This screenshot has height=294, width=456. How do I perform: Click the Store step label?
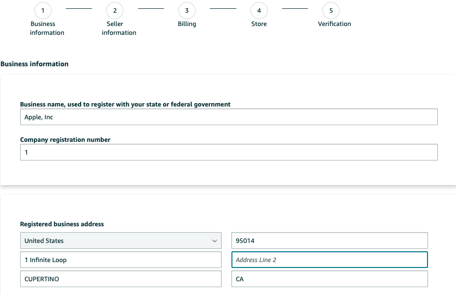(x=259, y=24)
